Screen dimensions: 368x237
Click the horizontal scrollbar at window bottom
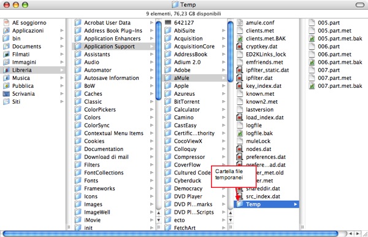(170, 233)
